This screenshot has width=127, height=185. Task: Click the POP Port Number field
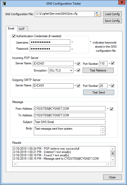coord(103,64)
